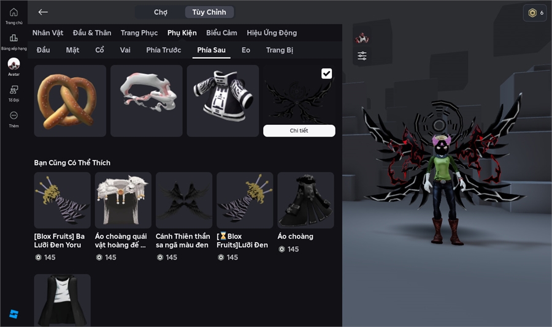This screenshot has width=552, height=327.
Task: Open Tổ Đội party icon
Action: [13, 90]
